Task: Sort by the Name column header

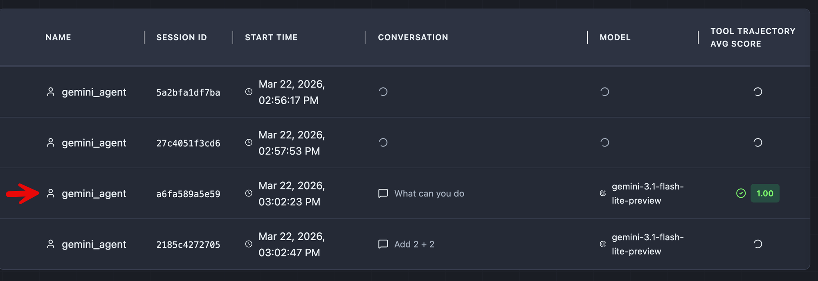Action: 58,38
